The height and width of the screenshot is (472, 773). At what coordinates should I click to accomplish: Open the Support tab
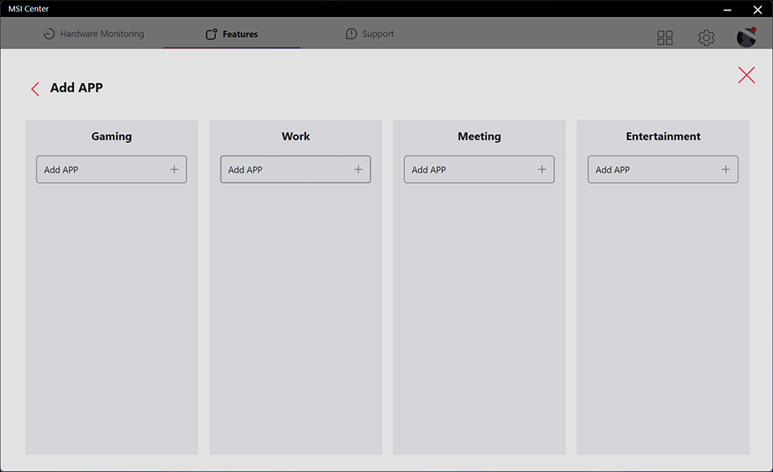point(370,35)
